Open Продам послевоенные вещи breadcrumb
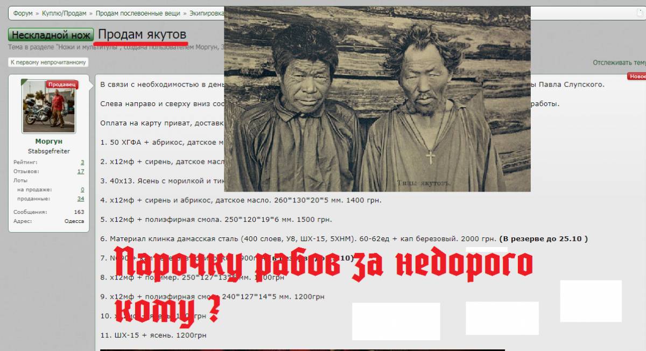The image size is (646, 351). tap(138, 13)
